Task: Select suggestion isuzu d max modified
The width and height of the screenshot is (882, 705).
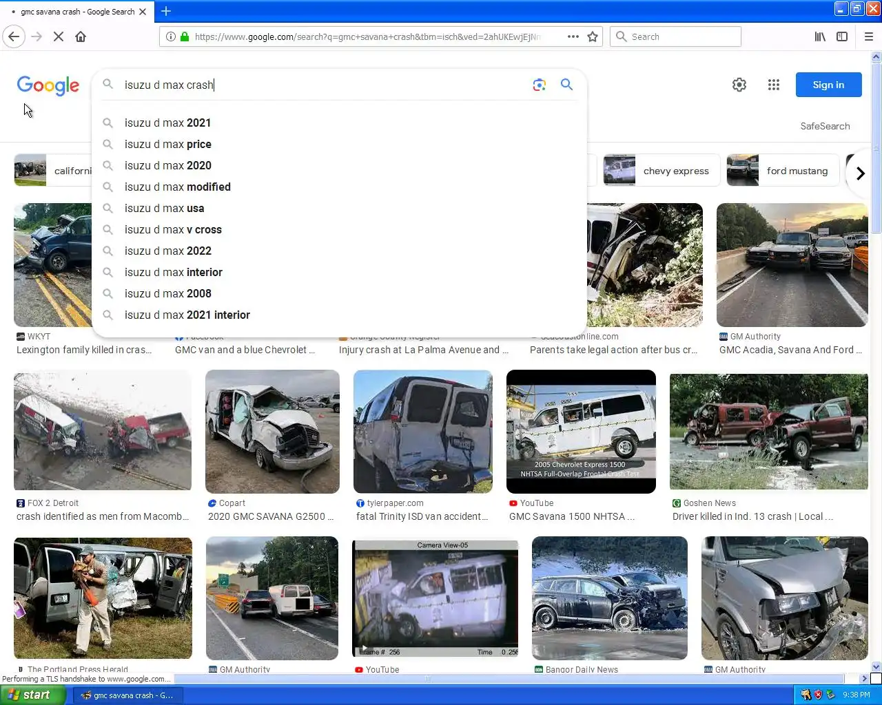Action: point(339,187)
